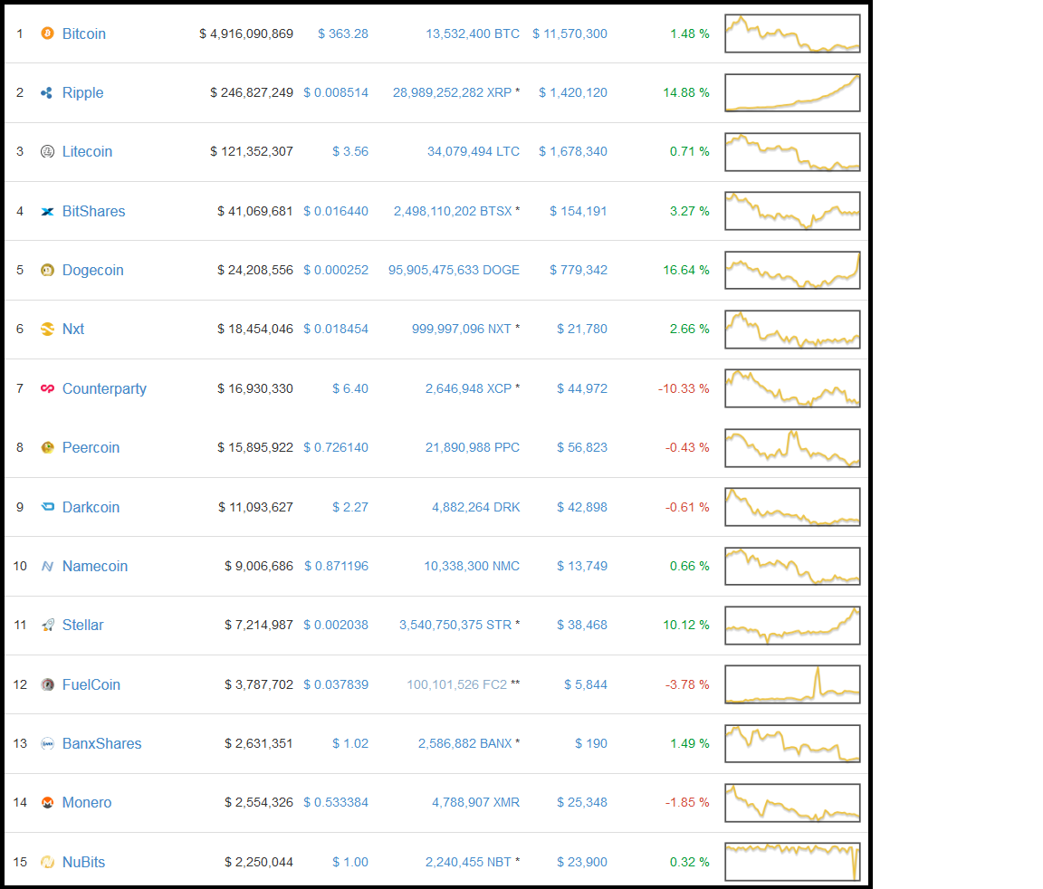Image resolution: width=1043 pixels, height=889 pixels.
Task: Open the Ripple currency page link
Action: click(82, 93)
